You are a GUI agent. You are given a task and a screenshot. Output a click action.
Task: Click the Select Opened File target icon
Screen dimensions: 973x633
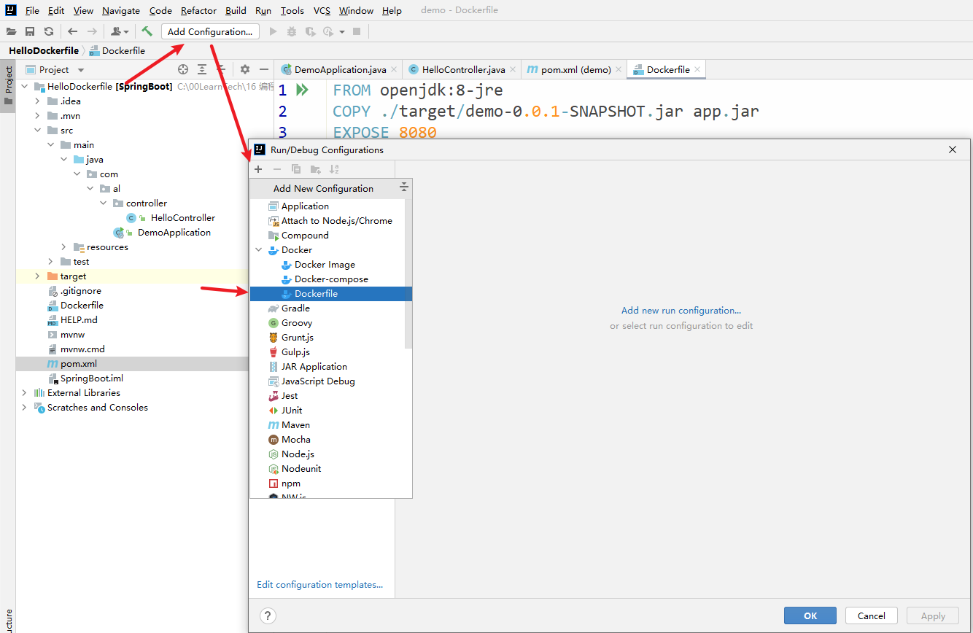(183, 69)
